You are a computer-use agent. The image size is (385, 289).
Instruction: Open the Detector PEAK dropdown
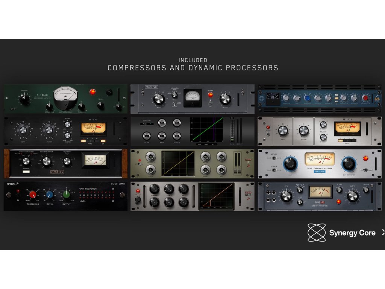point(147,124)
